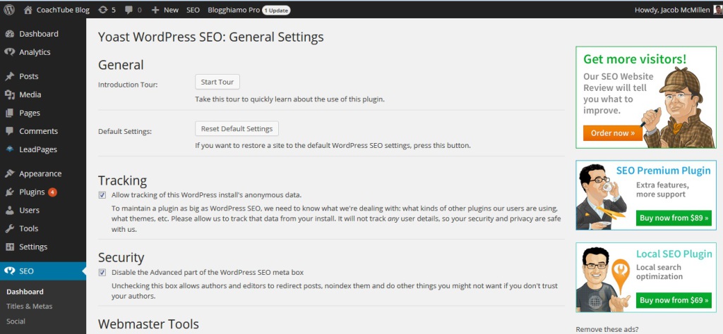Open the Plugins icon in sidebar
The image size is (723, 334).
pos(9,192)
